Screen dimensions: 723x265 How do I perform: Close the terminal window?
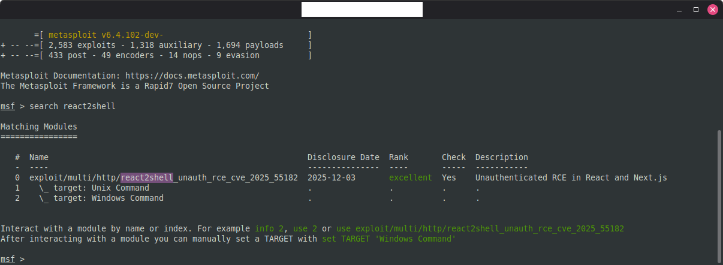tap(713, 10)
